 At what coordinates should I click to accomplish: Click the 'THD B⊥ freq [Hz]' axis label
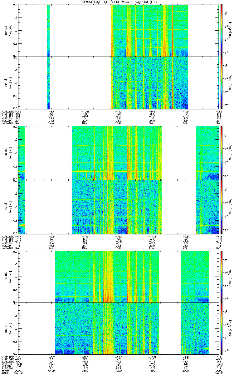coord(8,153)
